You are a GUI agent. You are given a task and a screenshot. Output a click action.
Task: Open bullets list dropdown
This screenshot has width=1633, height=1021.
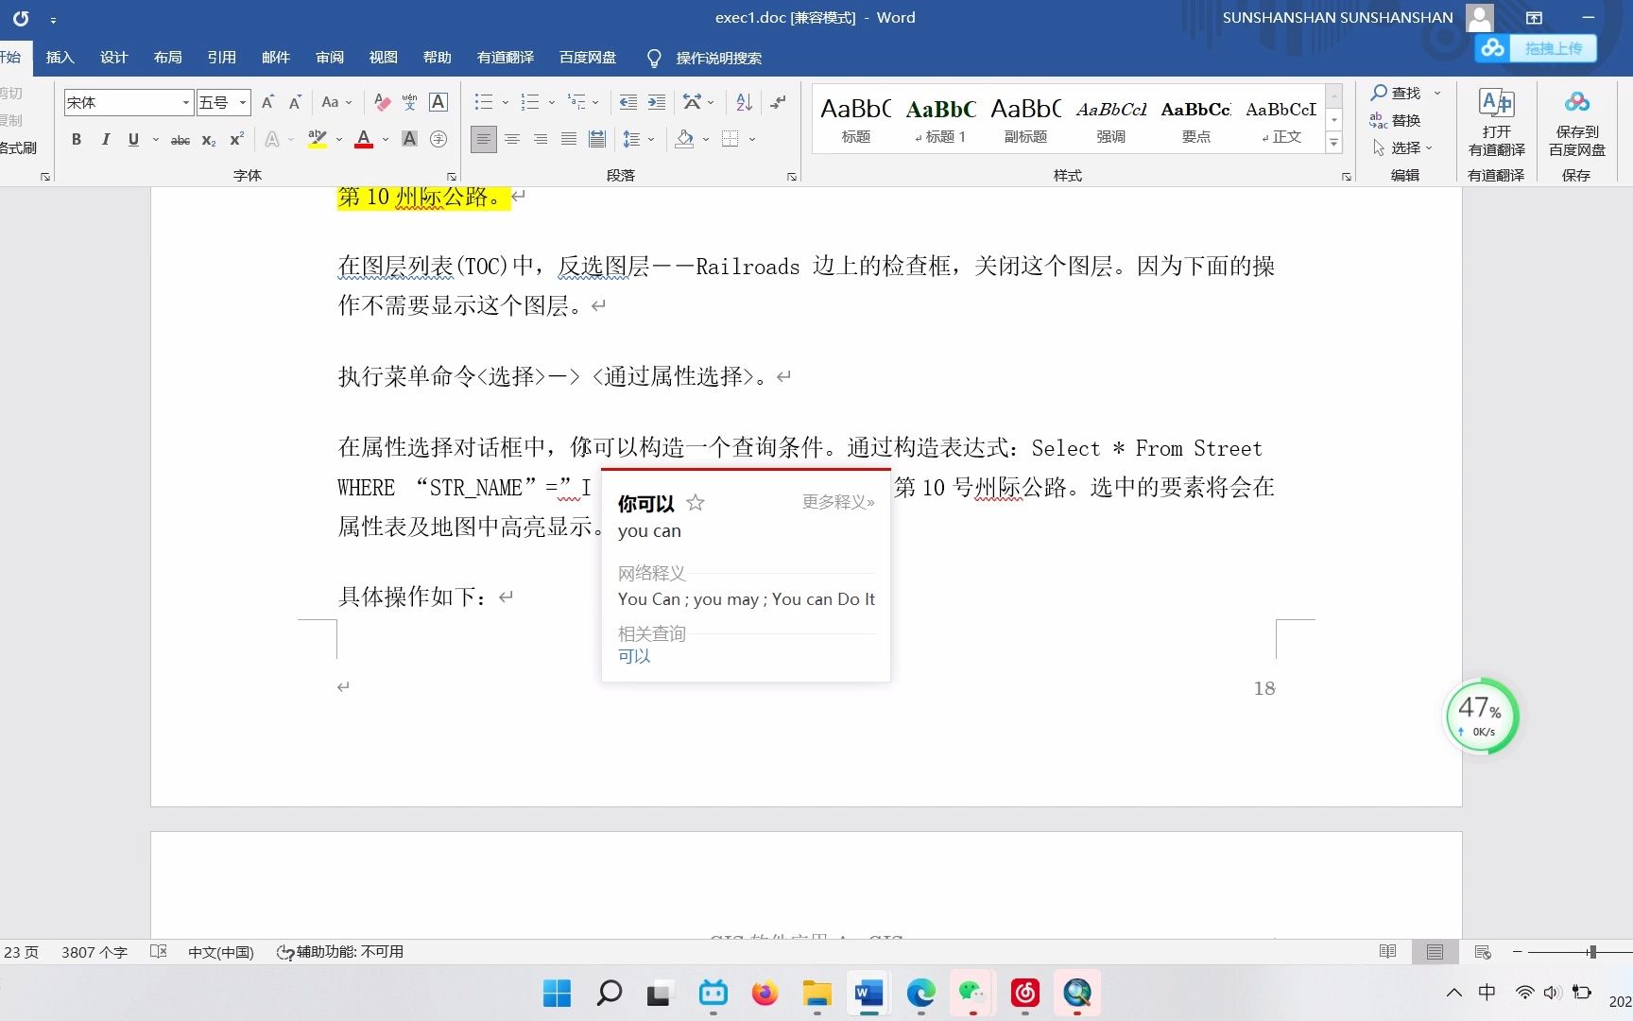(506, 102)
